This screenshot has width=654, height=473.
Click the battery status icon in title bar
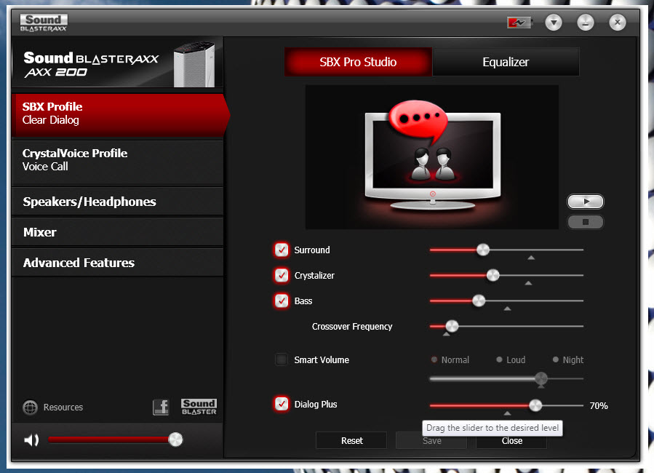point(519,23)
